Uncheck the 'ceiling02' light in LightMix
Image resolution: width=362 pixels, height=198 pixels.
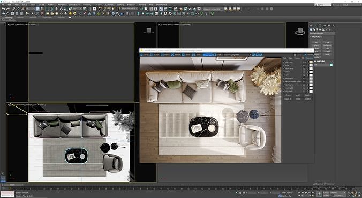click(x=284, y=88)
